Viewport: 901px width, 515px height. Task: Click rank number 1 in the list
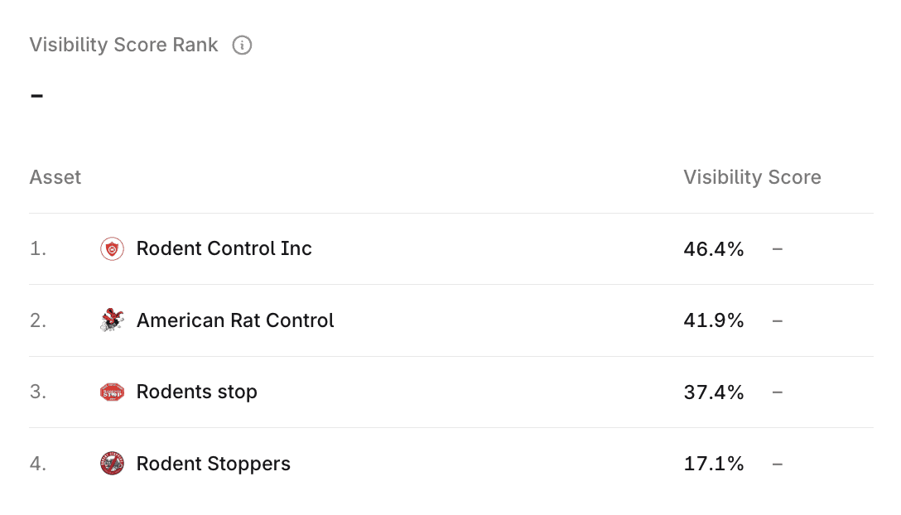point(38,248)
